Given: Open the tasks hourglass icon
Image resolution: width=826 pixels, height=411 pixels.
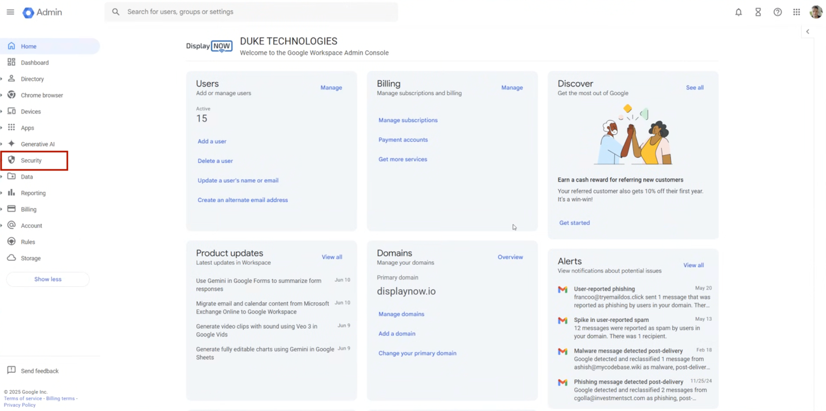Looking at the screenshot, I should pyautogui.click(x=758, y=12).
